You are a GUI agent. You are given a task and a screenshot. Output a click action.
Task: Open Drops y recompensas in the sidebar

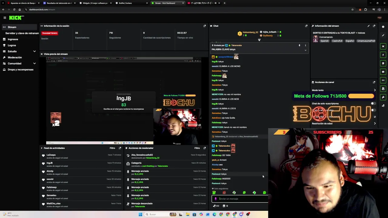[20, 70]
